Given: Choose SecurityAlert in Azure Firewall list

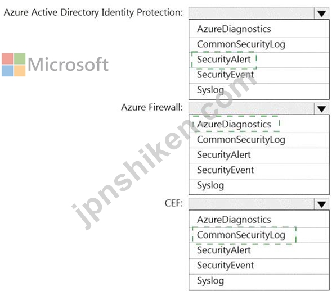Looking at the screenshot, I should [259, 156].
